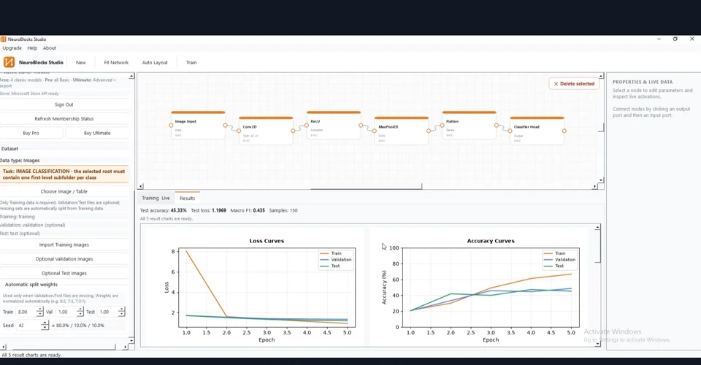Decrease the Train weight with the down arrow
Screen dimensions: 701x365
(39, 315)
